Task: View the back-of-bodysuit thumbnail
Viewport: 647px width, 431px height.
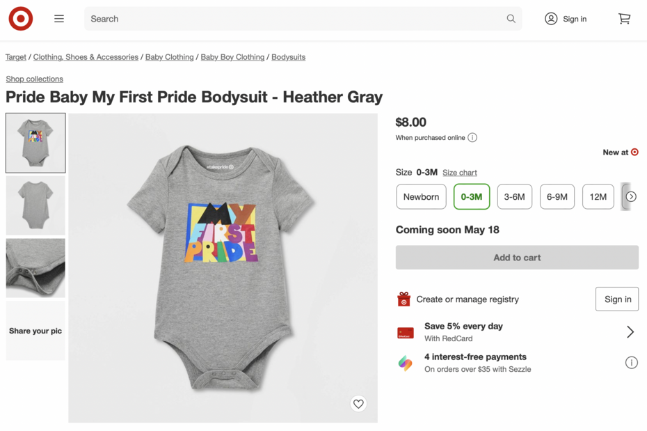Action: tap(35, 205)
